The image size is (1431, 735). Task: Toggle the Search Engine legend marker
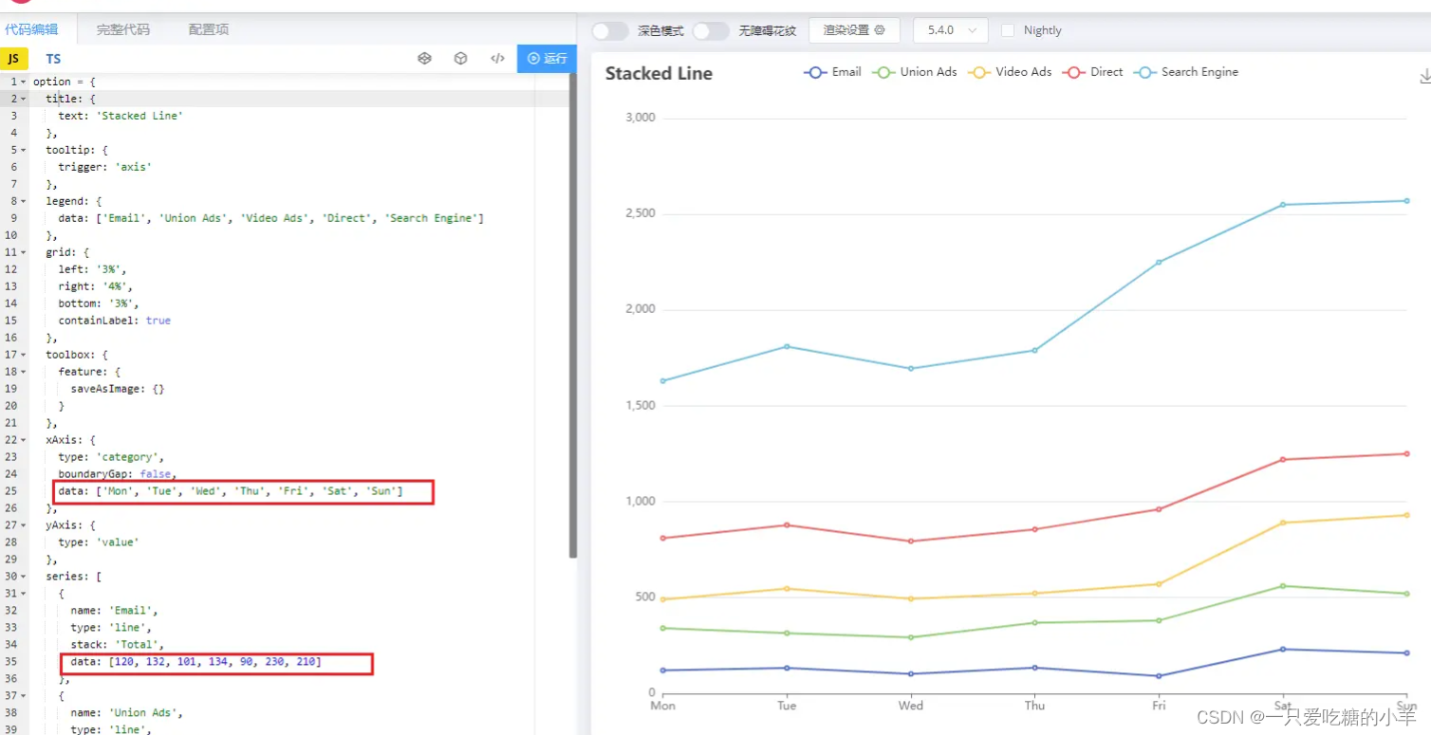(x=1144, y=72)
